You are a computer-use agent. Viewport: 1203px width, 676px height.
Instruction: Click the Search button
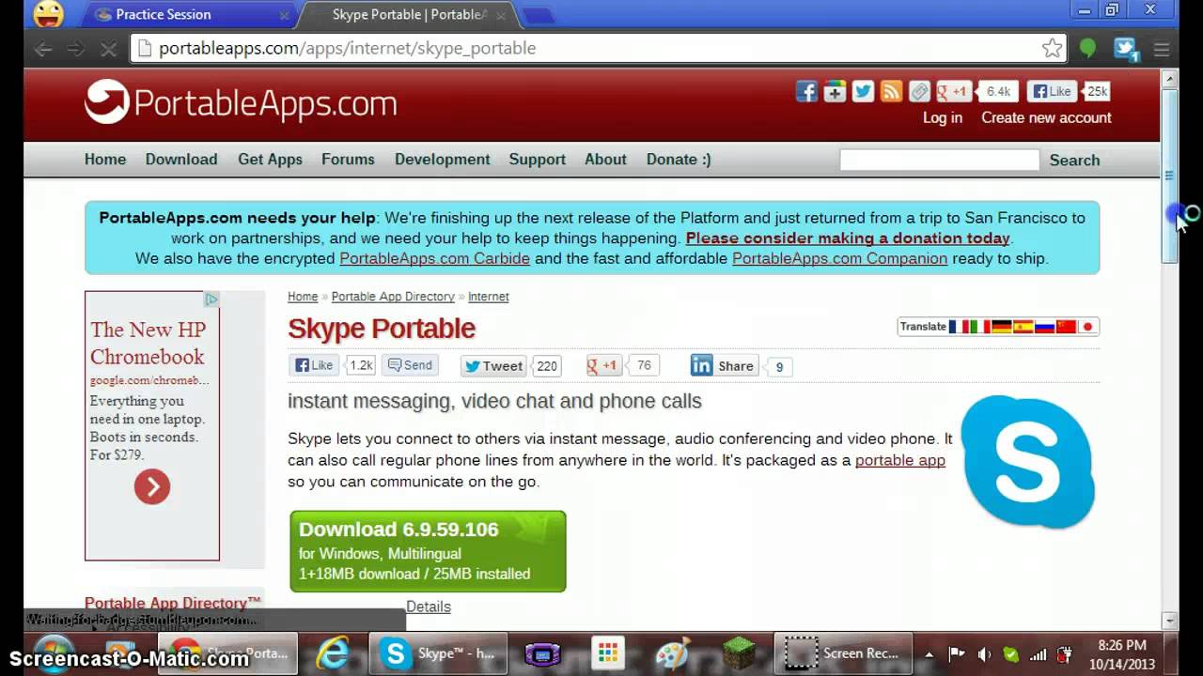pos(1074,160)
